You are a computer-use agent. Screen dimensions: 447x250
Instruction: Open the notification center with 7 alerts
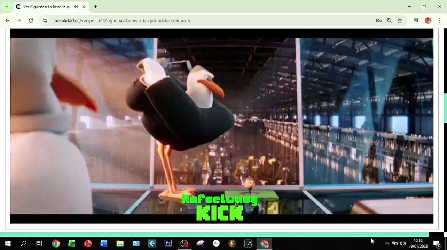tap(437, 243)
